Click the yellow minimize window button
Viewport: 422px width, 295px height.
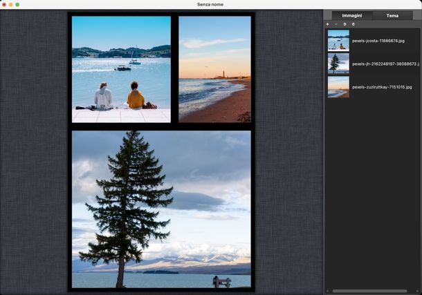(11, 5)
